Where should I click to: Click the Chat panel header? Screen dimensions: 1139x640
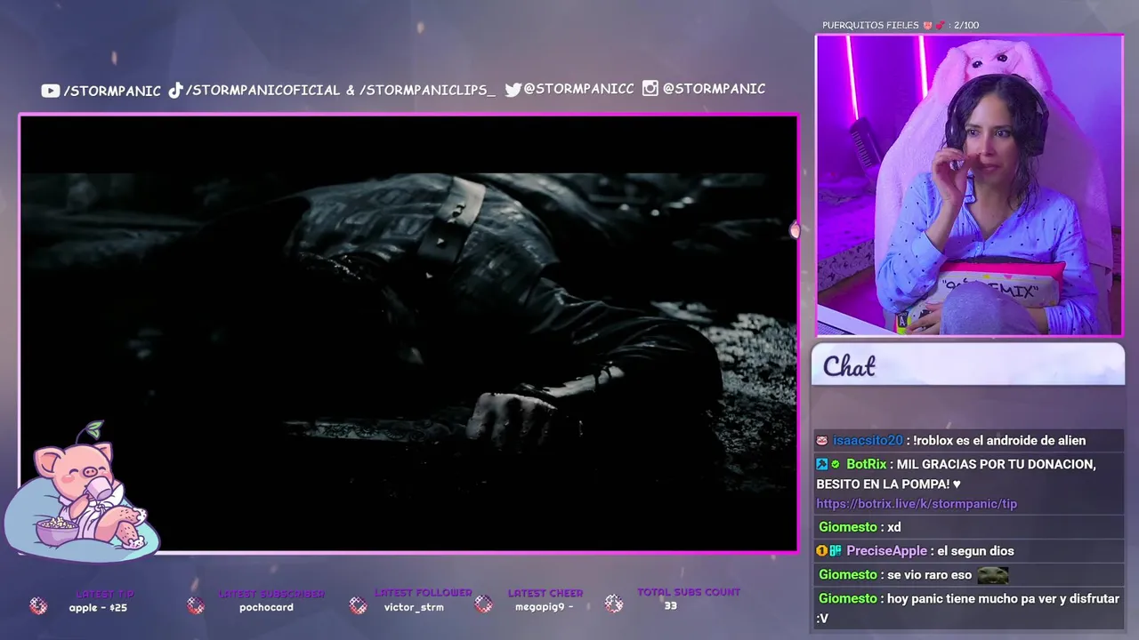click(968, 364)
